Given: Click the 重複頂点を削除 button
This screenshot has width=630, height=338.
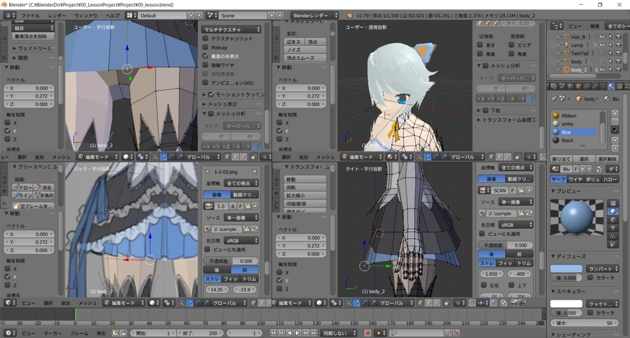Looking at the screenshot, I should point(32,36).
